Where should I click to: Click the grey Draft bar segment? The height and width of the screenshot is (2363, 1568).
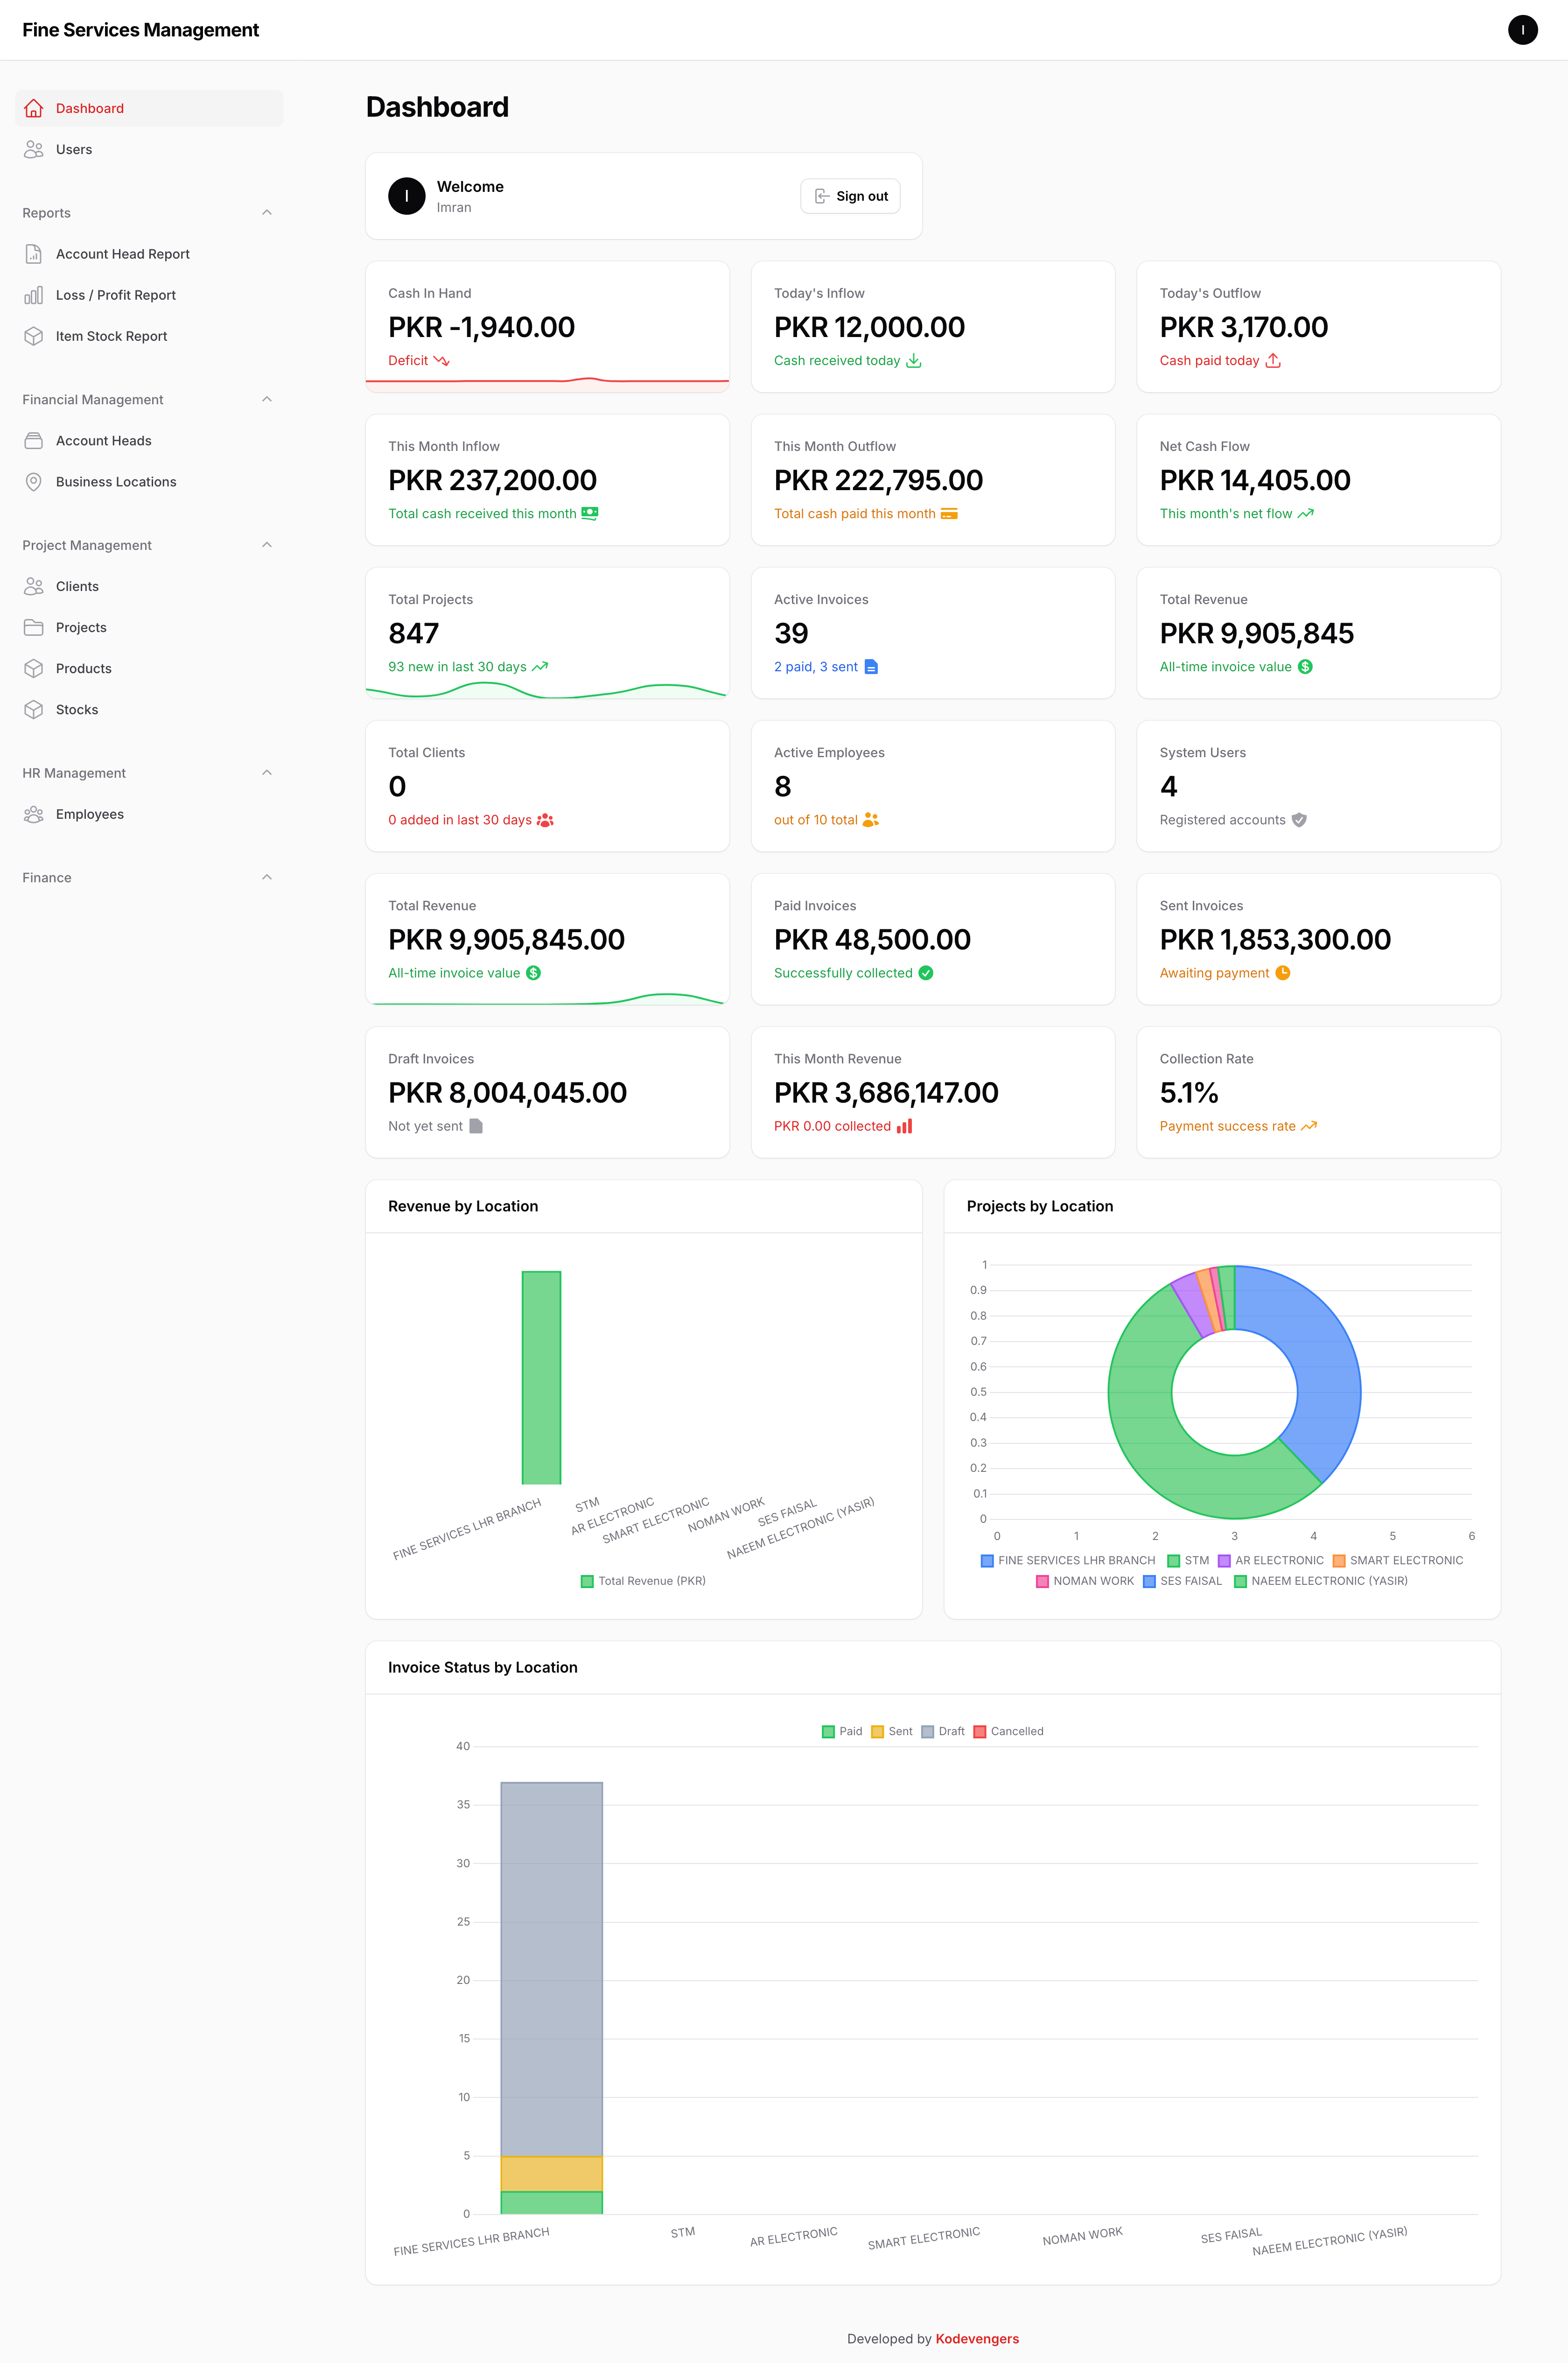551,1969
